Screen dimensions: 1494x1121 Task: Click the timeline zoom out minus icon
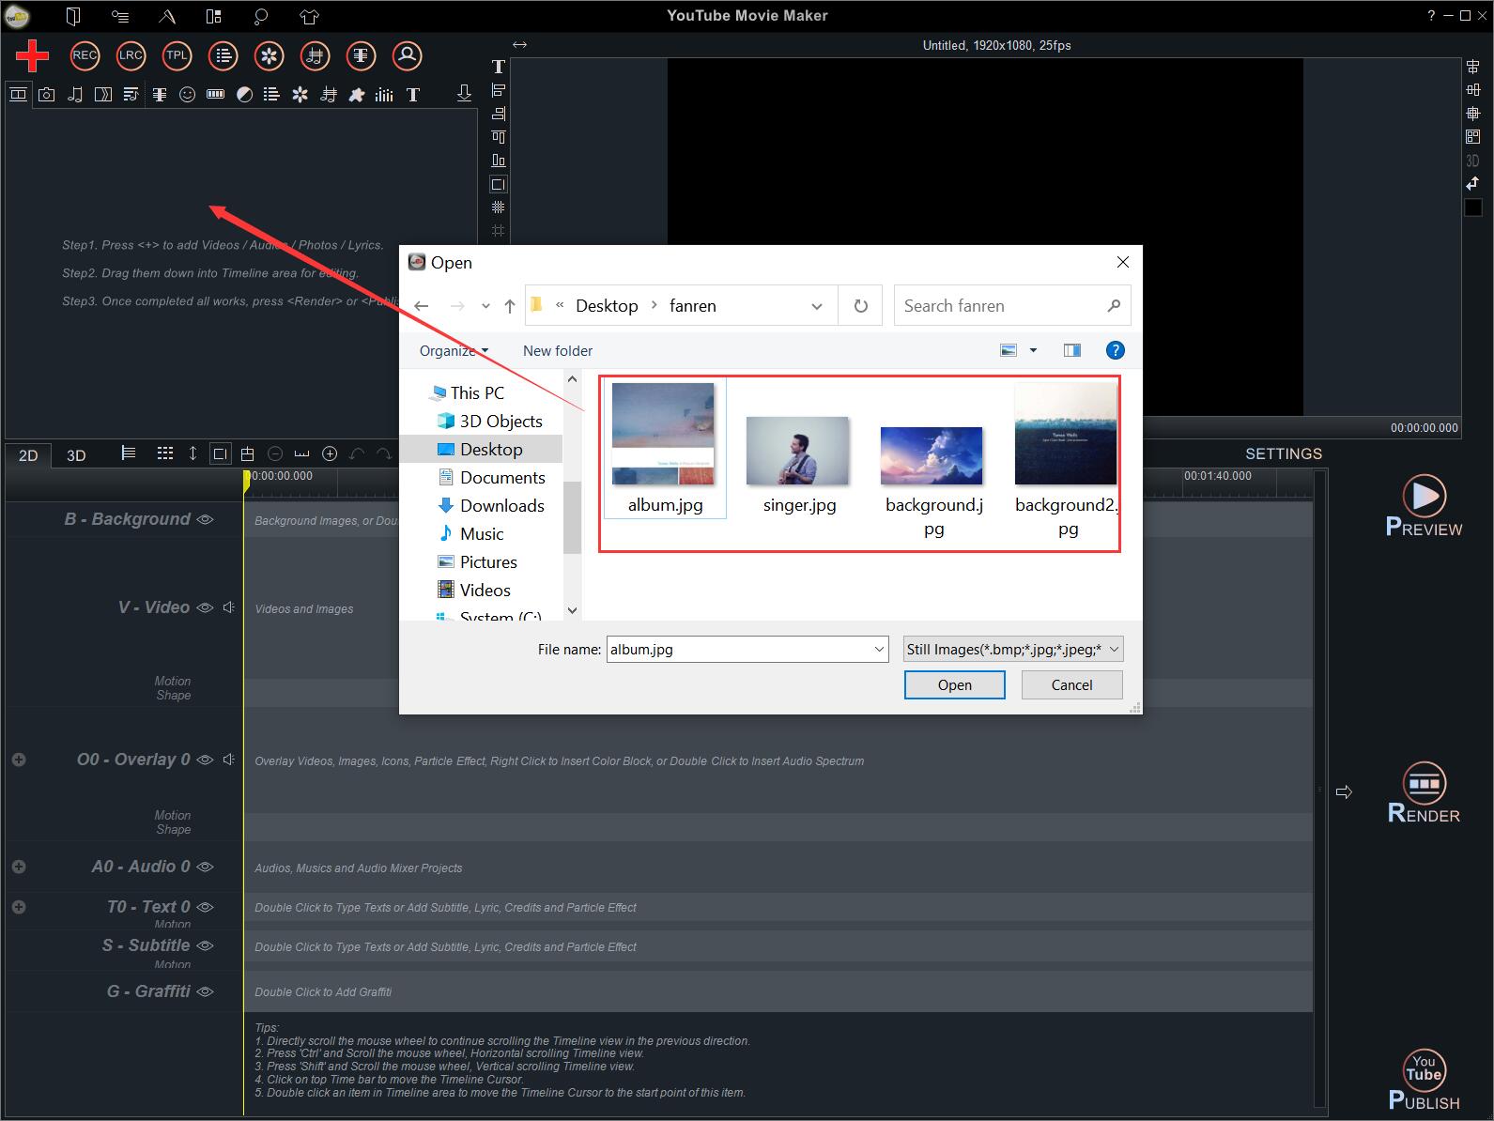click(x=275, y=453)
